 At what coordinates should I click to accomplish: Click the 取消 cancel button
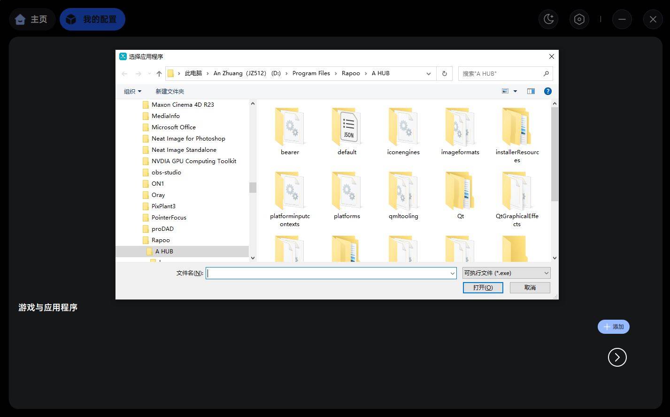[x=530, y=287]
